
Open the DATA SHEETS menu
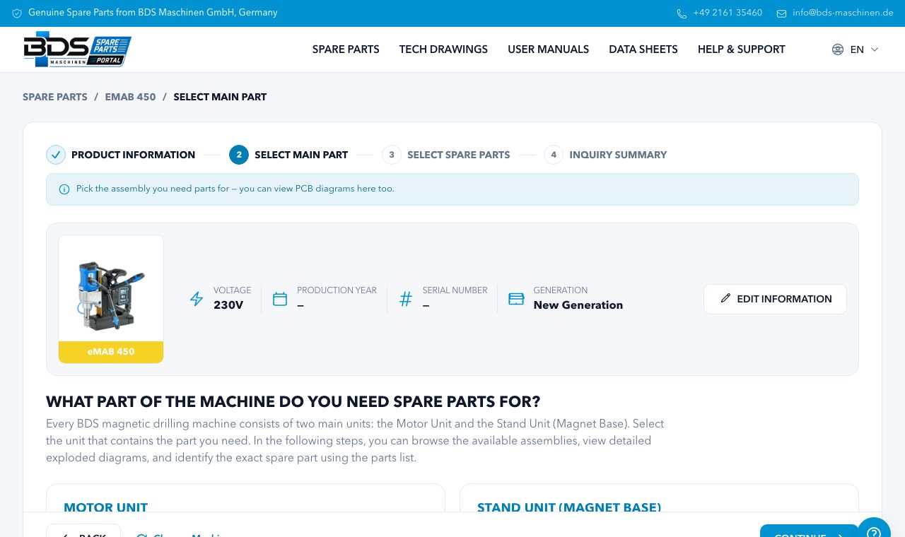[x=643, y=49]
